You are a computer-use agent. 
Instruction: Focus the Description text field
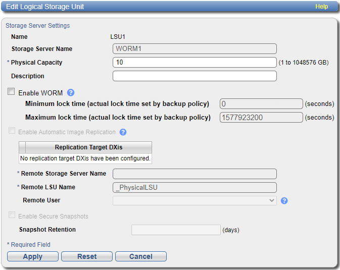click(195, 76)
